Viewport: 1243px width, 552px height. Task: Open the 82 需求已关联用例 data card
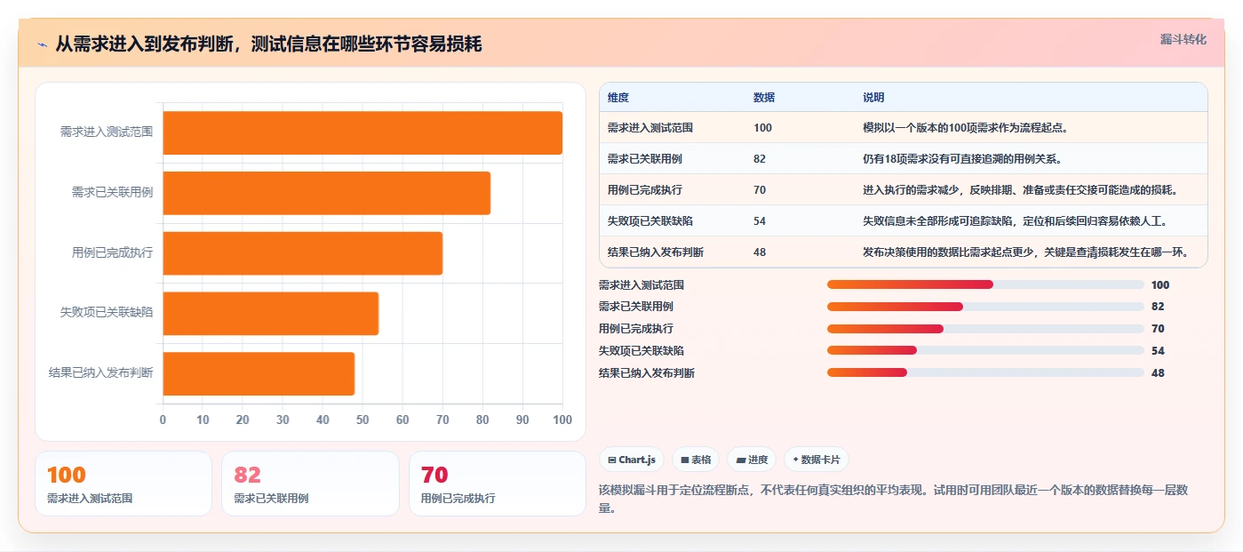pos(310,484)
